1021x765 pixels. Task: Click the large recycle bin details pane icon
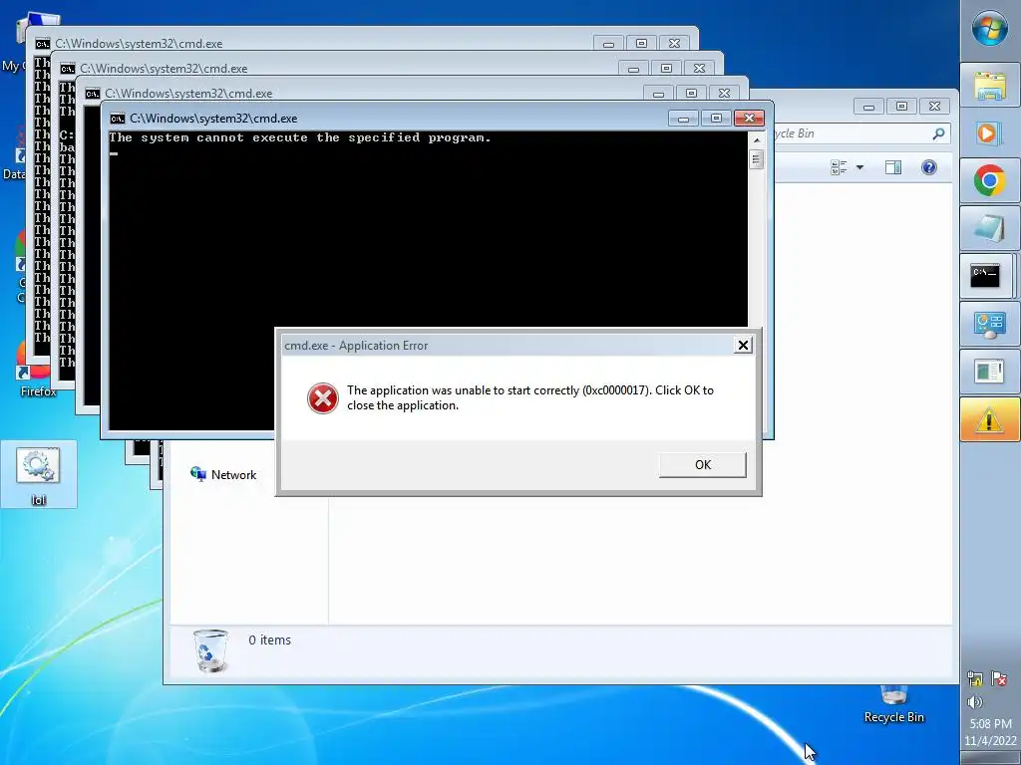pos(211,650)
